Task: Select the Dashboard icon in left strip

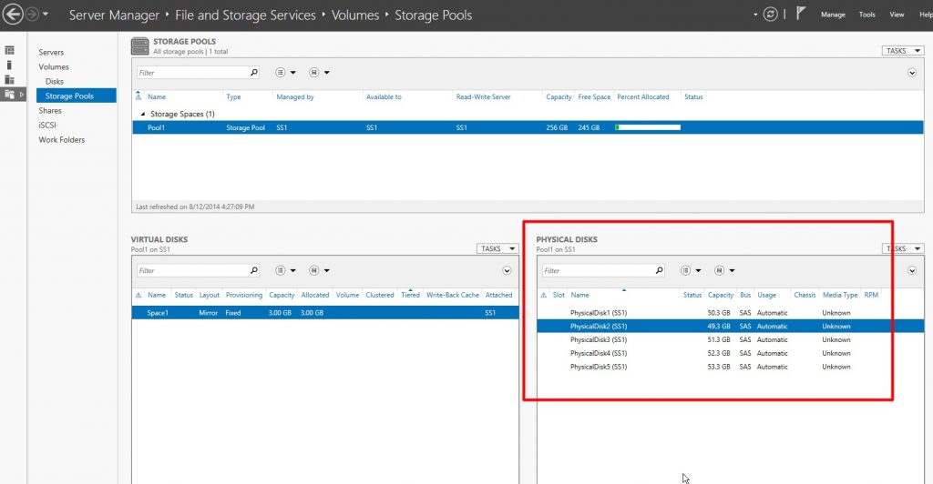Action: 9,50
